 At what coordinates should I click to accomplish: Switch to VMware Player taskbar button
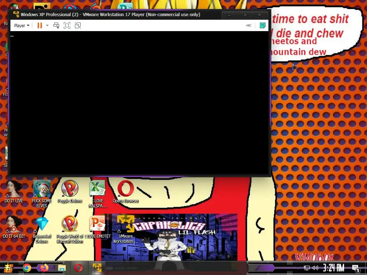97,268
